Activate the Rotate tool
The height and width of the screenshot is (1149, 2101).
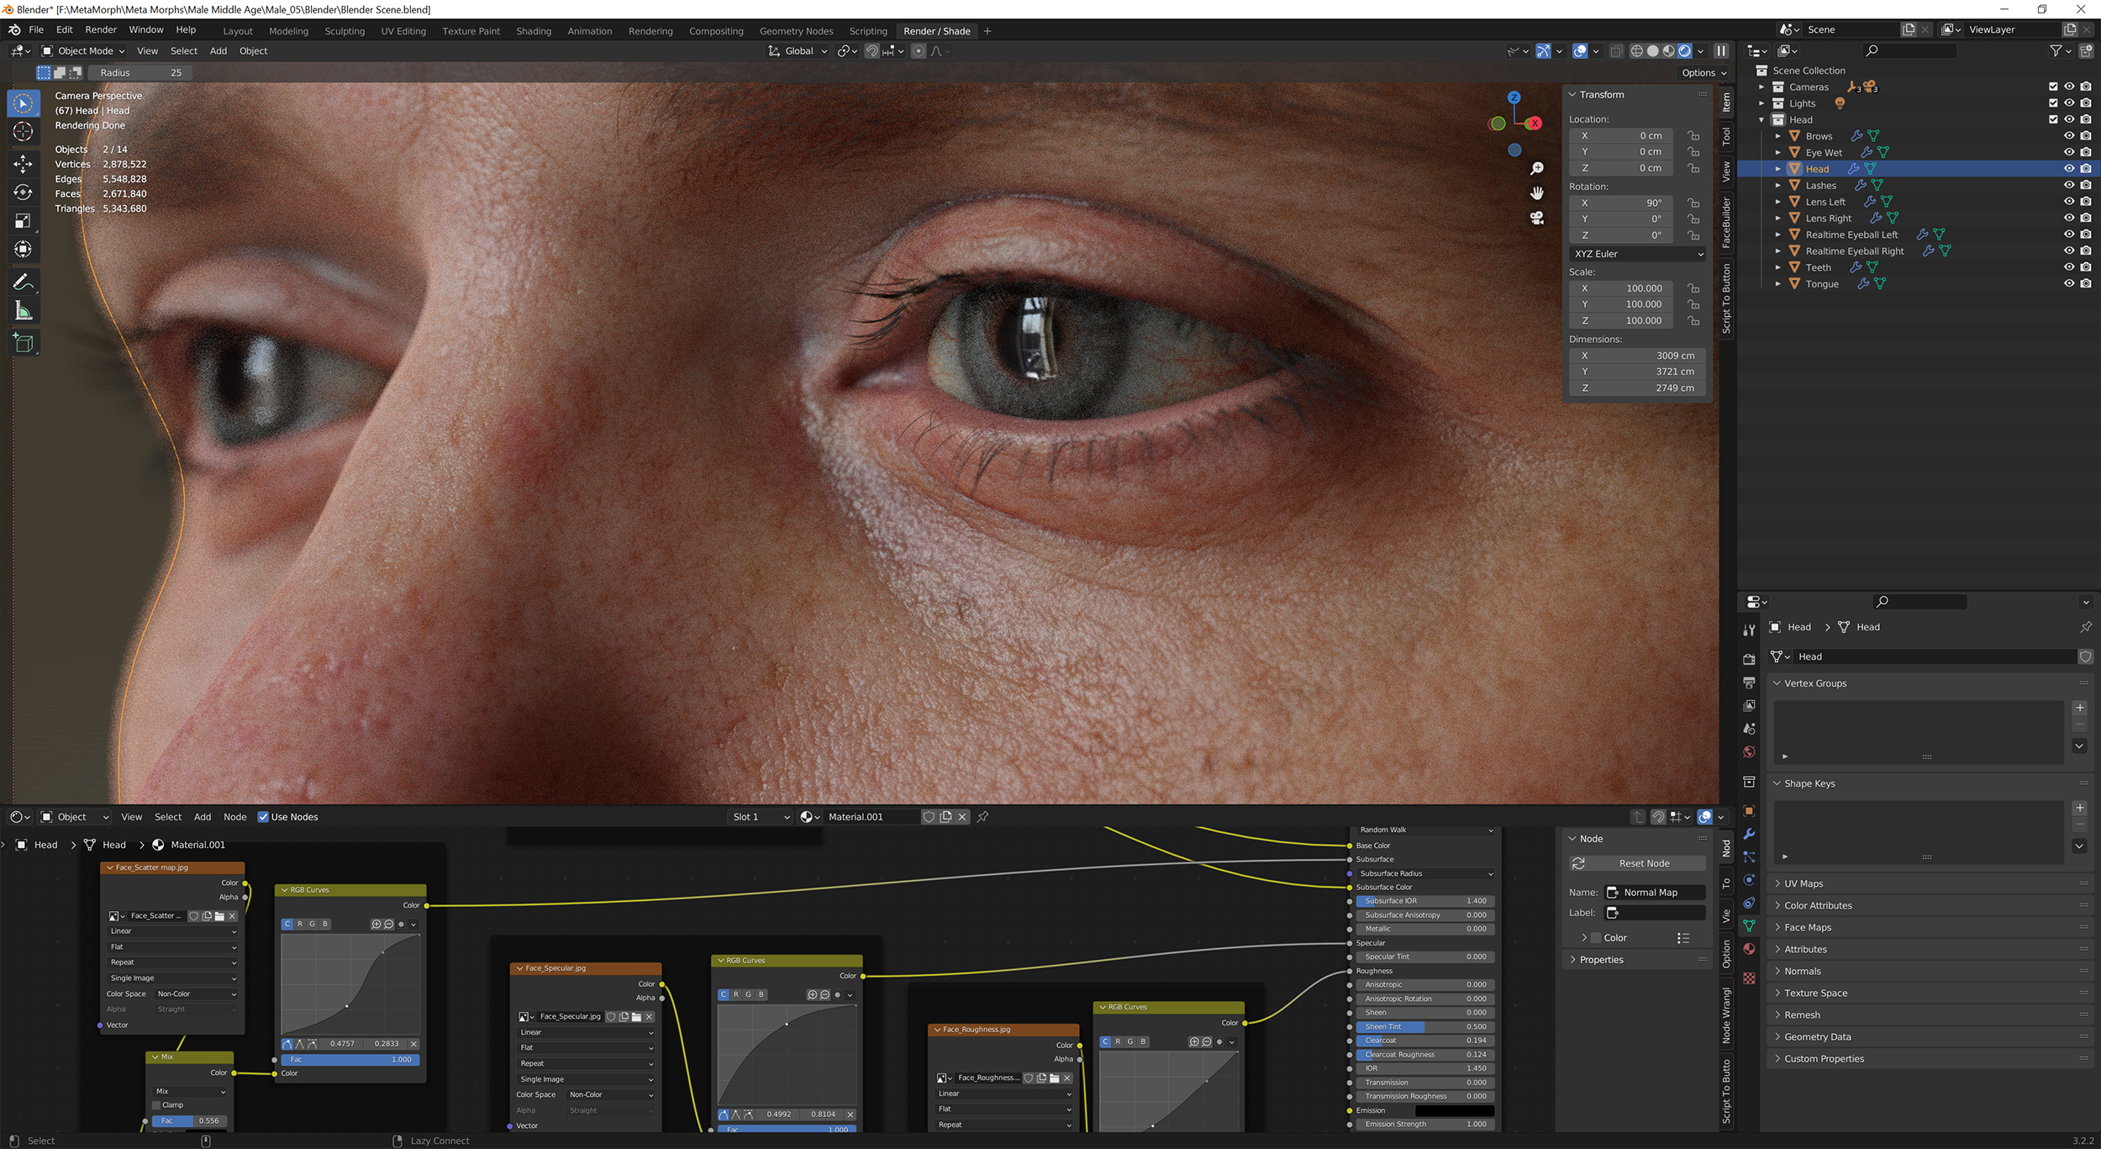[x=24, y=192]
